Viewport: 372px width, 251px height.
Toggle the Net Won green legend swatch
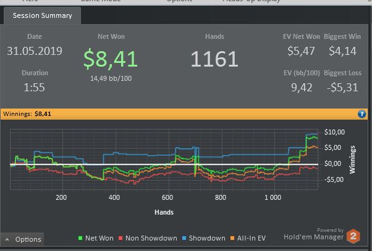[x=80, y=238]
